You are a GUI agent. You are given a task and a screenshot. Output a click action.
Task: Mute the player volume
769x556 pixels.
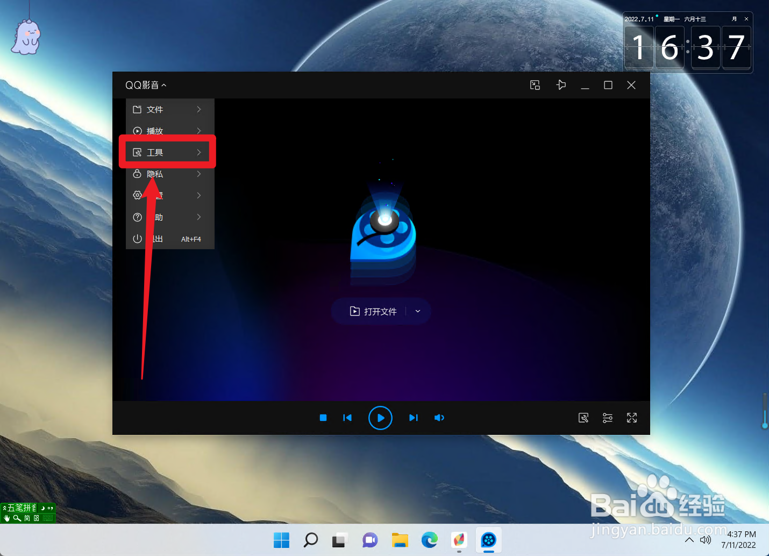(x=439, y=418)
